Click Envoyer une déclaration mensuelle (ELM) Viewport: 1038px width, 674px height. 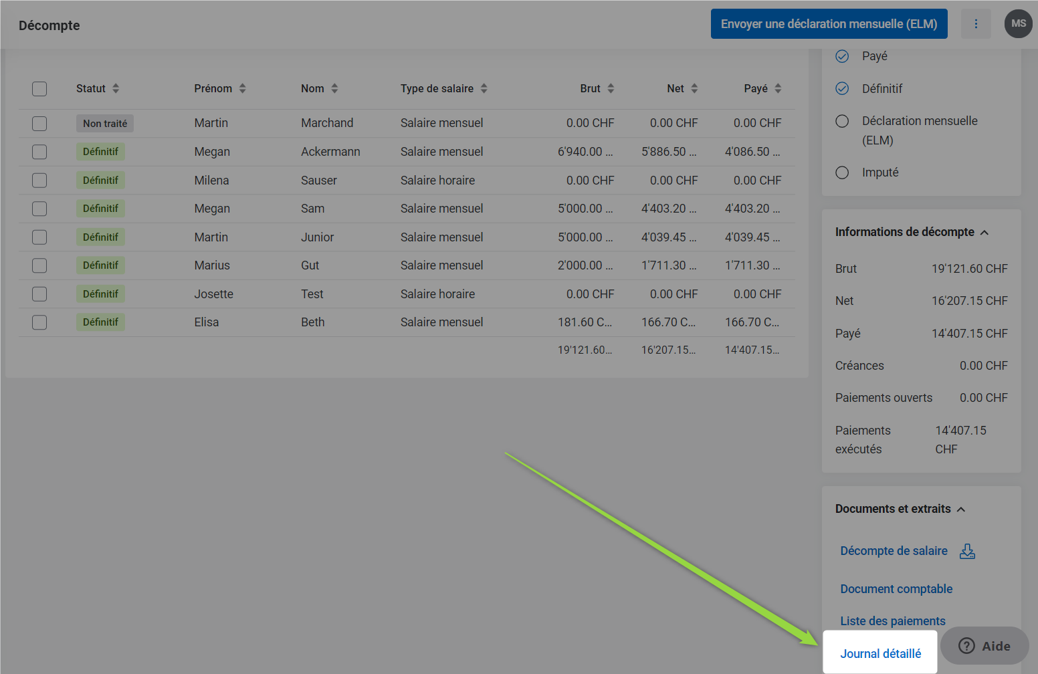coord(829,24)
